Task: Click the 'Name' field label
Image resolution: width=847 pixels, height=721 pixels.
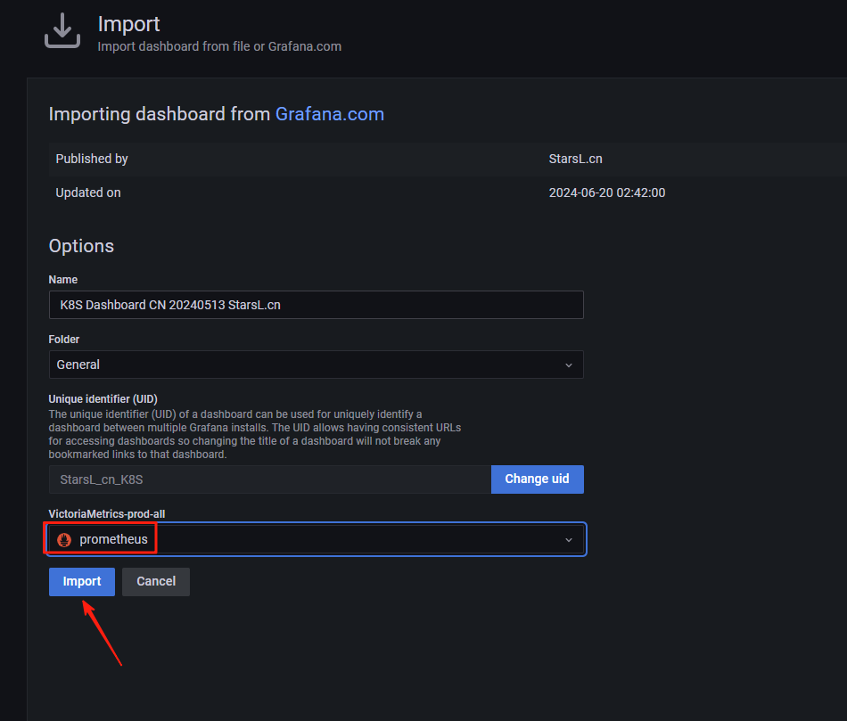Action: pyautogui.click(x=62, y=280)
